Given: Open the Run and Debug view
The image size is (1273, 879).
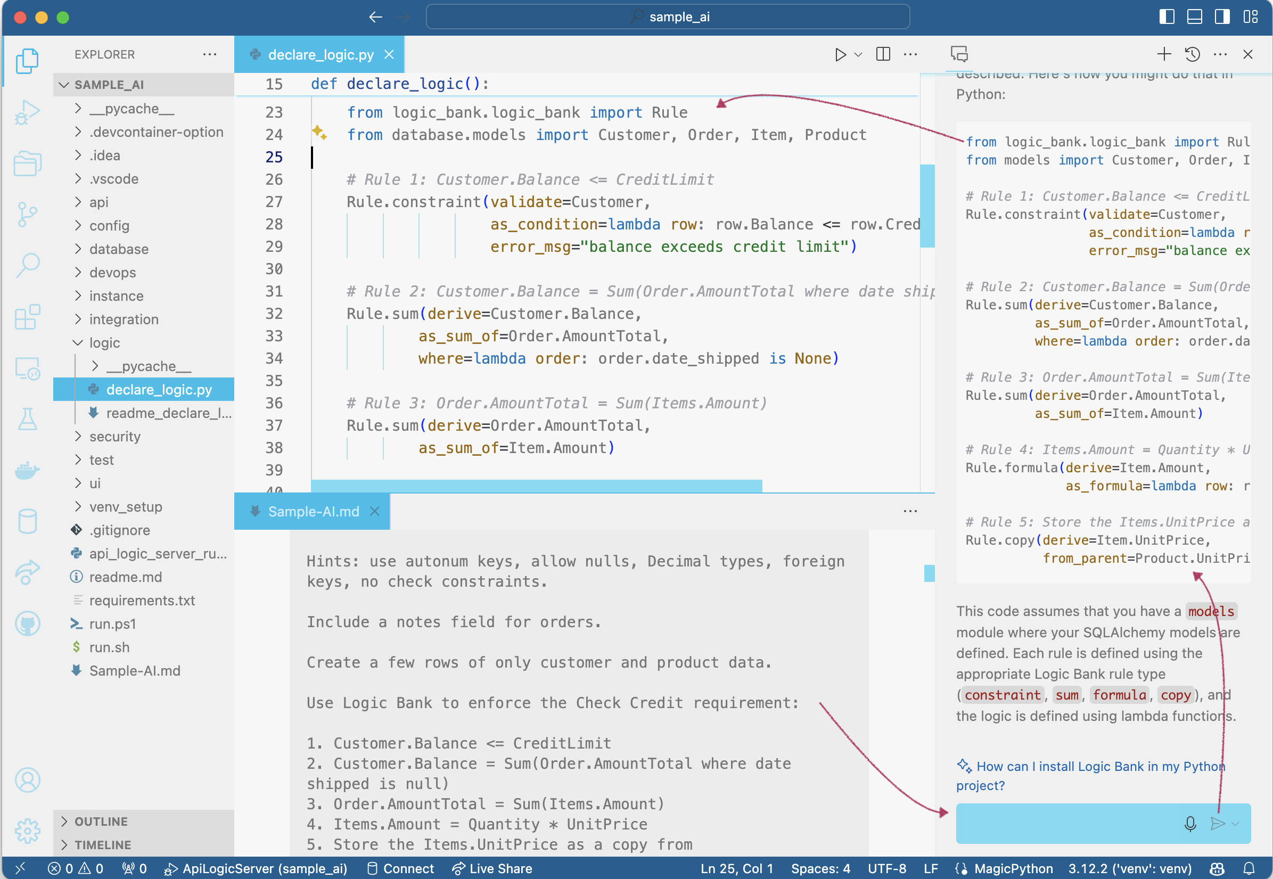Looking at the screenshot, I should pyautogui.click(x=27, y=112).
